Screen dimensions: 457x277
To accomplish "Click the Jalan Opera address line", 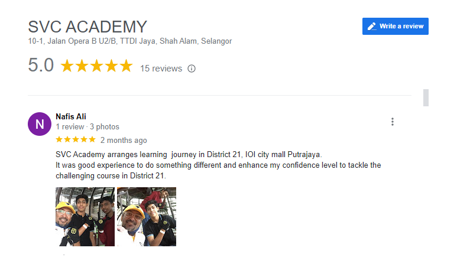I will 130,41.
